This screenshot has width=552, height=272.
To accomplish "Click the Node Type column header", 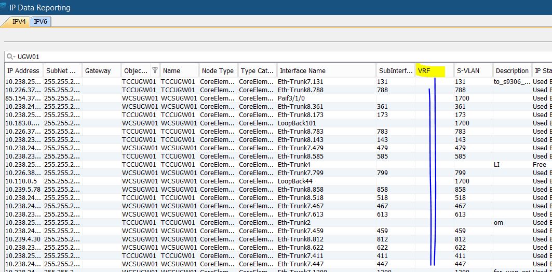I will [218, 70].
